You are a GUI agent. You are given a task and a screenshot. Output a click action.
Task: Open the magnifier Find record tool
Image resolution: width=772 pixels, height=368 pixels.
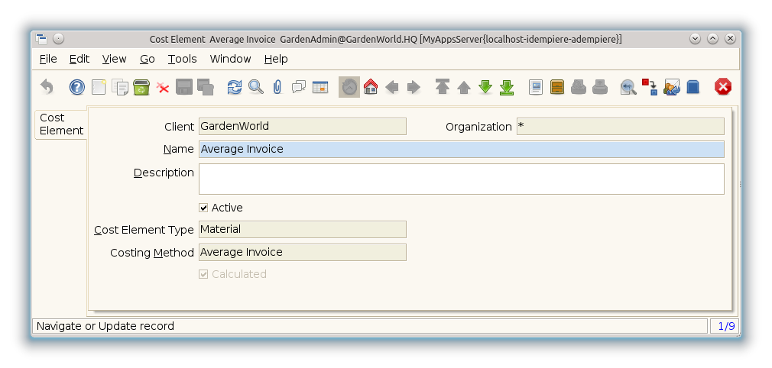point(255,87)
